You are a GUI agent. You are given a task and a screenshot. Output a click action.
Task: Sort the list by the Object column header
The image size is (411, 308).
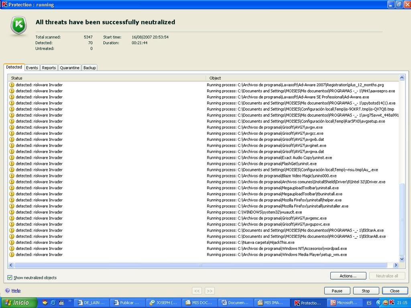303,78
